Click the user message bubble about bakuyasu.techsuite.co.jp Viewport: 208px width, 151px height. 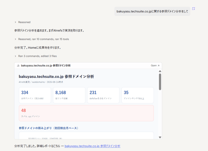click(x=152, y=11)
